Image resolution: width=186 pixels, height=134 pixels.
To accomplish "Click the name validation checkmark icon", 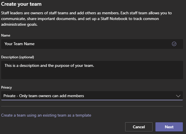I will (x=174, y=44).
